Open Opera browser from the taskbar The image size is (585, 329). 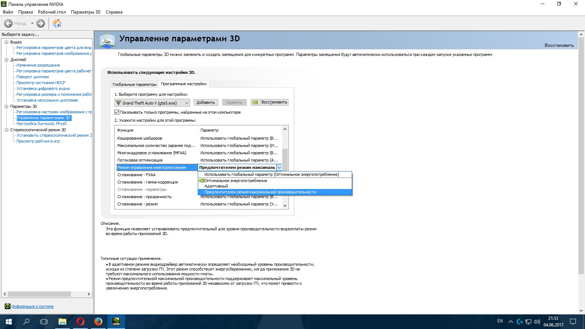[x=80, y=322]
